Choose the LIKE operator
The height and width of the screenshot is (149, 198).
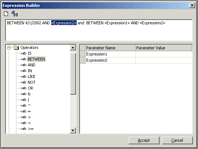(x=32, y=76)
